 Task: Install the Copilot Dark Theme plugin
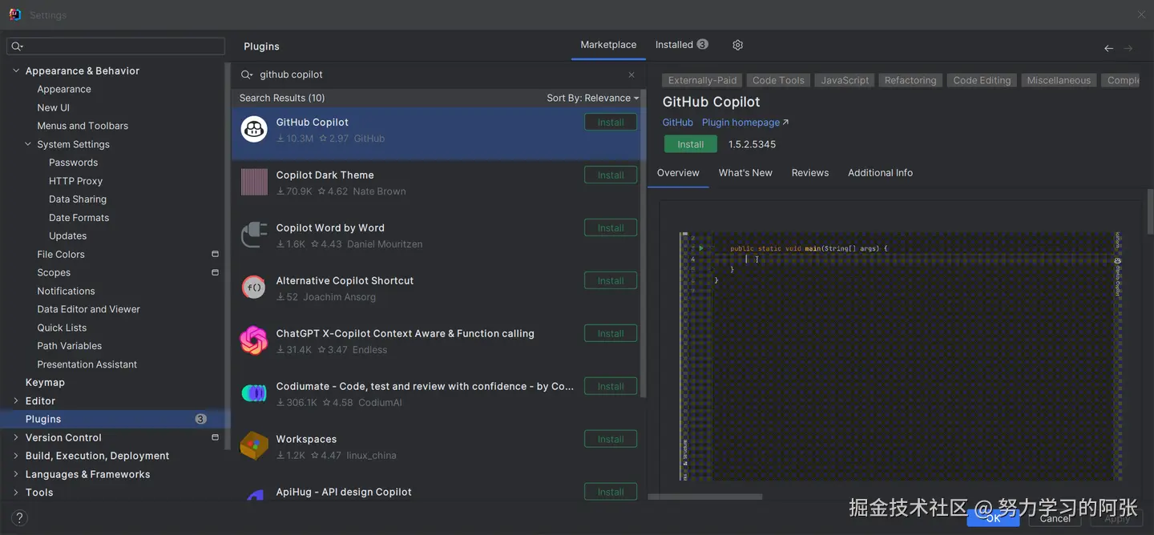pos(611,175)
